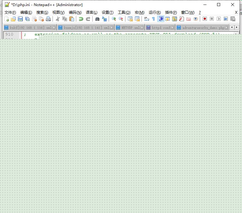Click the Undo arrow icon
Screen dimensions: 242x213
(81, 19)
